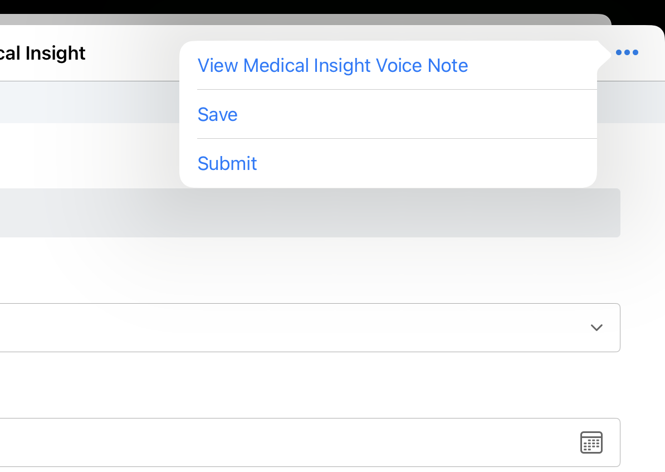The image size is (665, 472).
Task: Tap the light blue-gray section header strip
Action: pyautogui.click(x=84, y=102)
